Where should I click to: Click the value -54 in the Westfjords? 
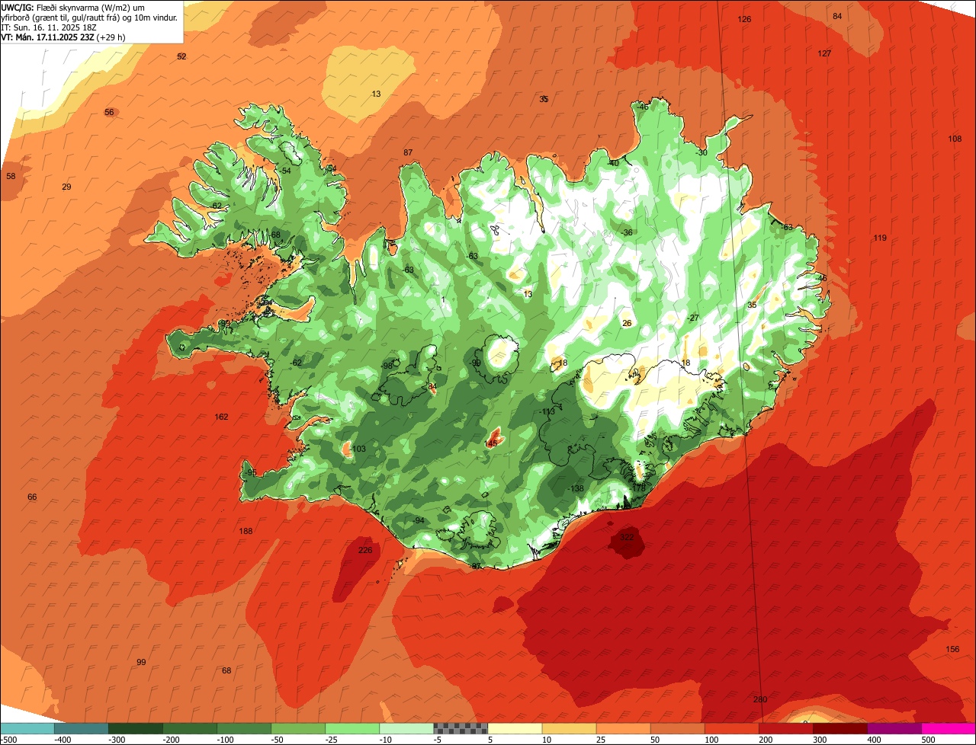tap(285, 171)
